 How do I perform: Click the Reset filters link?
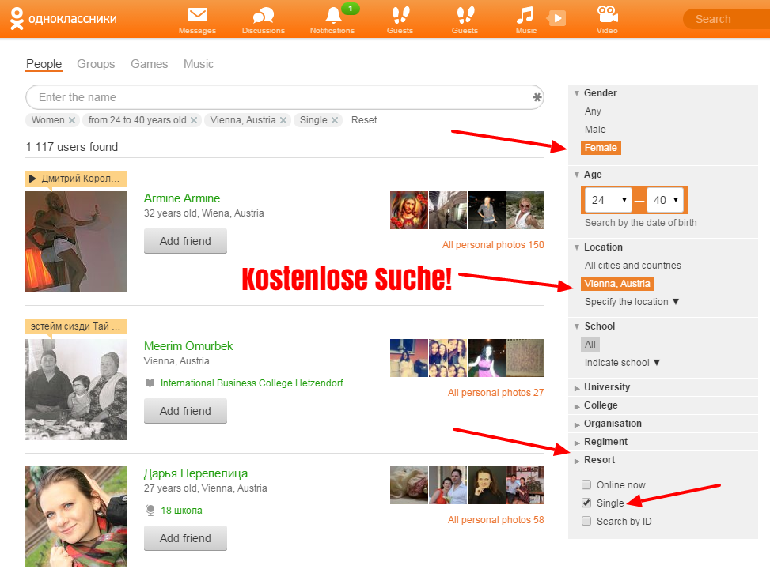coord(364,120)
